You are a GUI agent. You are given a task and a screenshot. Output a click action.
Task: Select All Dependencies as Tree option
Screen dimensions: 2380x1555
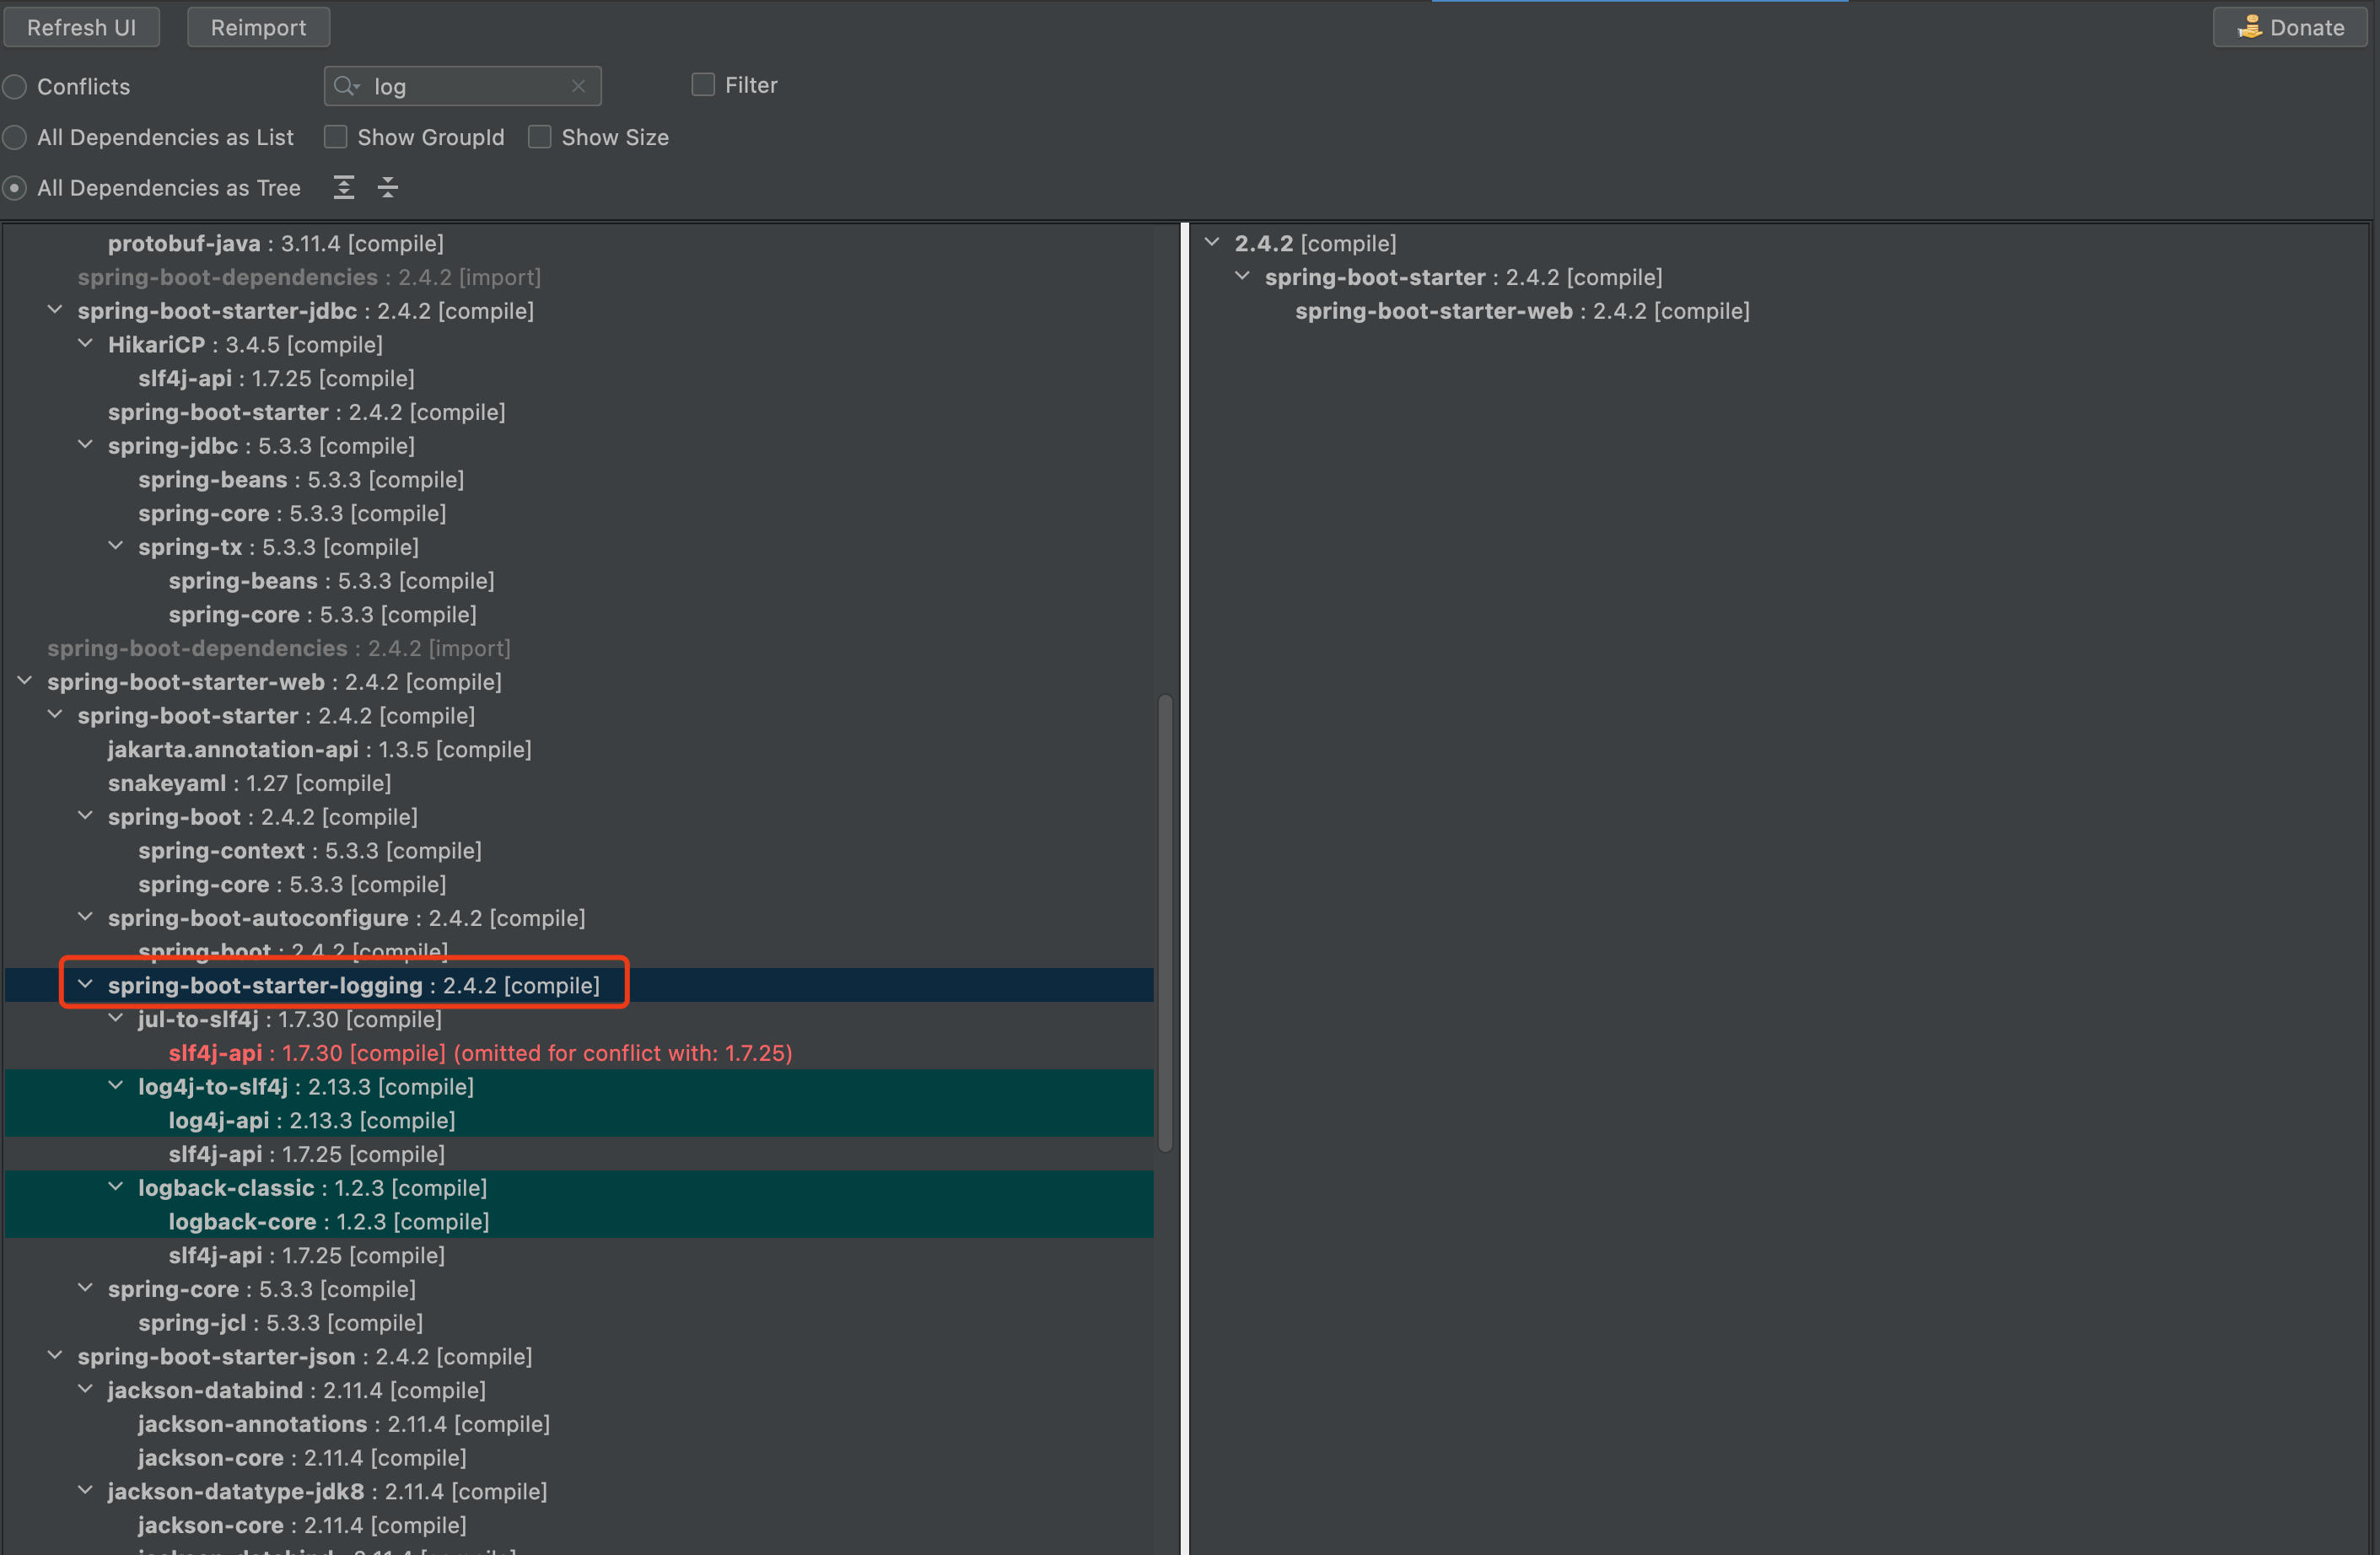(15, 188)
